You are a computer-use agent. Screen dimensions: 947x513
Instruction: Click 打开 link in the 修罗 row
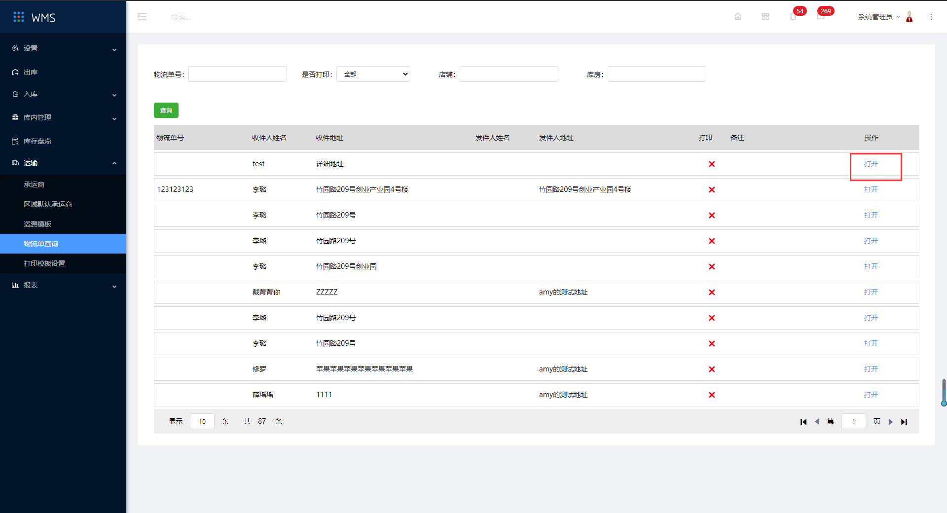pyautogui.click(x=871, y=369)
